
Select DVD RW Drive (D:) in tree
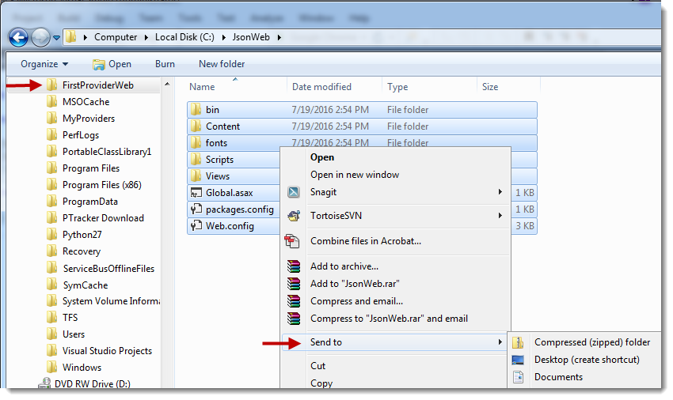(93, 384)
